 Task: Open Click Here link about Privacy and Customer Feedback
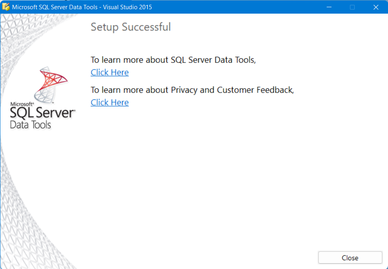coord(109,103)
